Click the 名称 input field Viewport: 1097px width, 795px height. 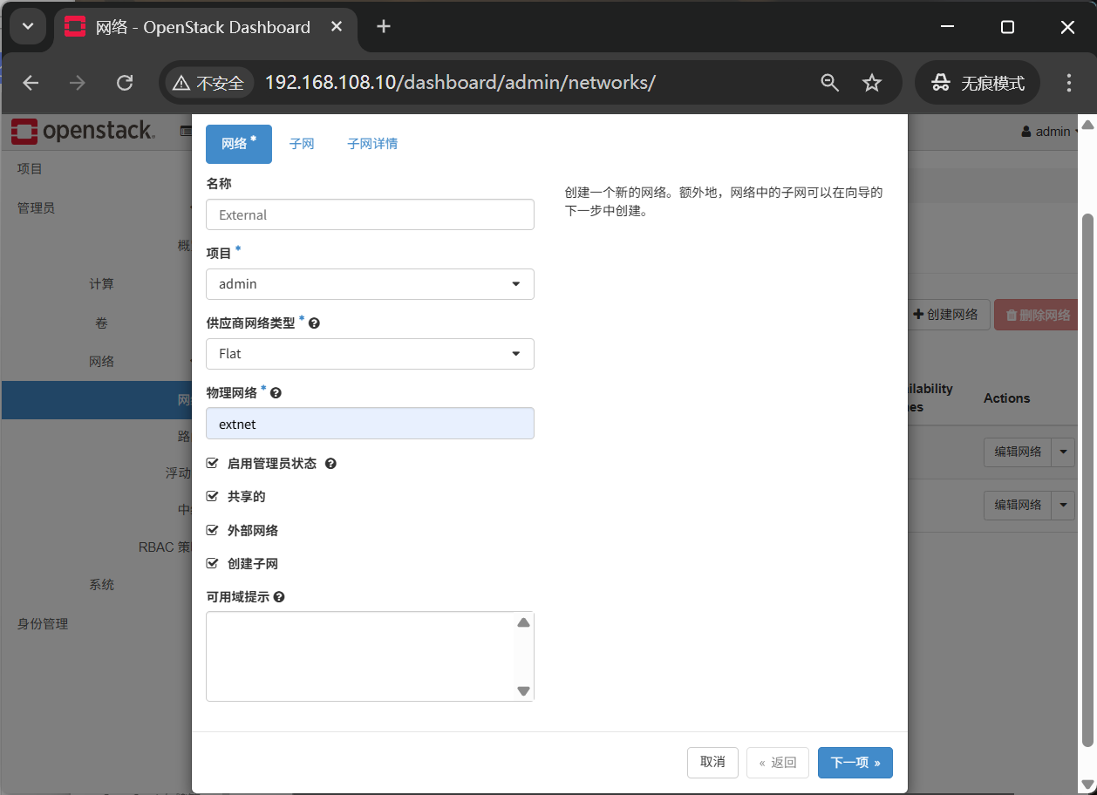tap(370, 214)
